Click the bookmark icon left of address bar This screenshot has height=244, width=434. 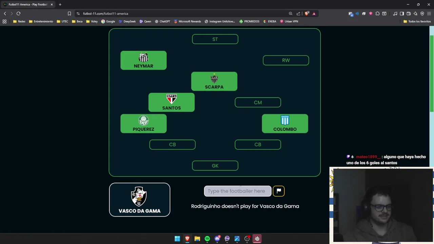click(x=69, y=14)
